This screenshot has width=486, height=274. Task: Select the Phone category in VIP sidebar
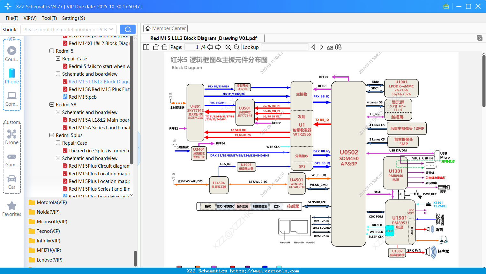[x=12, y=76]
